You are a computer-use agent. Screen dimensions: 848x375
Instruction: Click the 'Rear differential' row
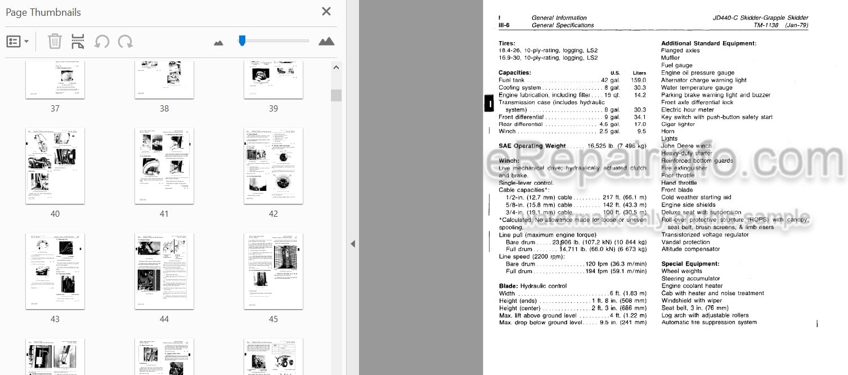572,124
